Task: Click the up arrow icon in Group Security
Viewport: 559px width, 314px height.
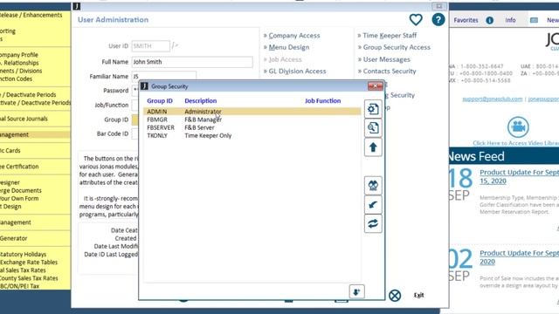Action: 373,147
